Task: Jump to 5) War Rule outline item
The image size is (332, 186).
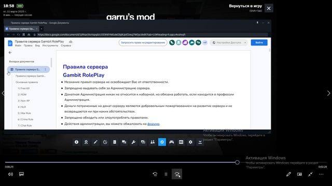Action: [x=24, y=113]
